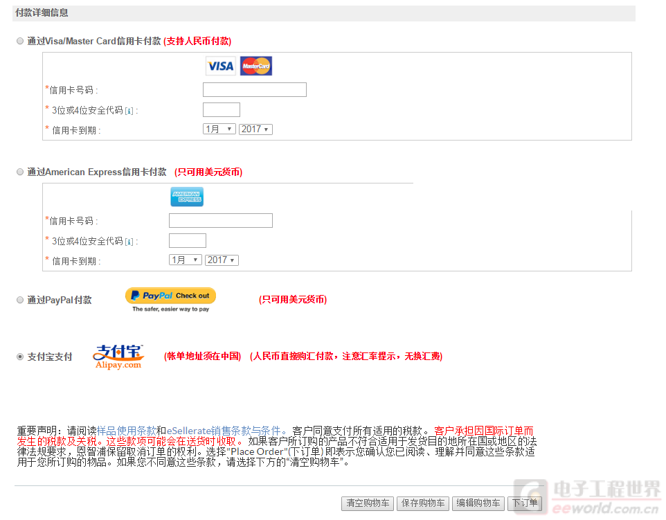The width and height of the screenshot is (666, 520).
Task: Click the 帐单地址须在中国 note
Action: [203, 356]
